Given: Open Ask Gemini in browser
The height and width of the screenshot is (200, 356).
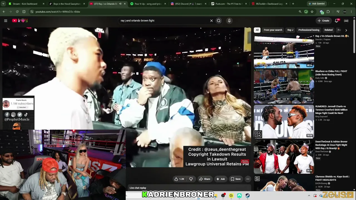Looking at the screenshot, I should click(316, 4).
